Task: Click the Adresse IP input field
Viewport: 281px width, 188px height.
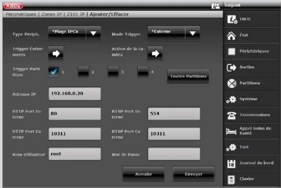Action: (74, 94)
